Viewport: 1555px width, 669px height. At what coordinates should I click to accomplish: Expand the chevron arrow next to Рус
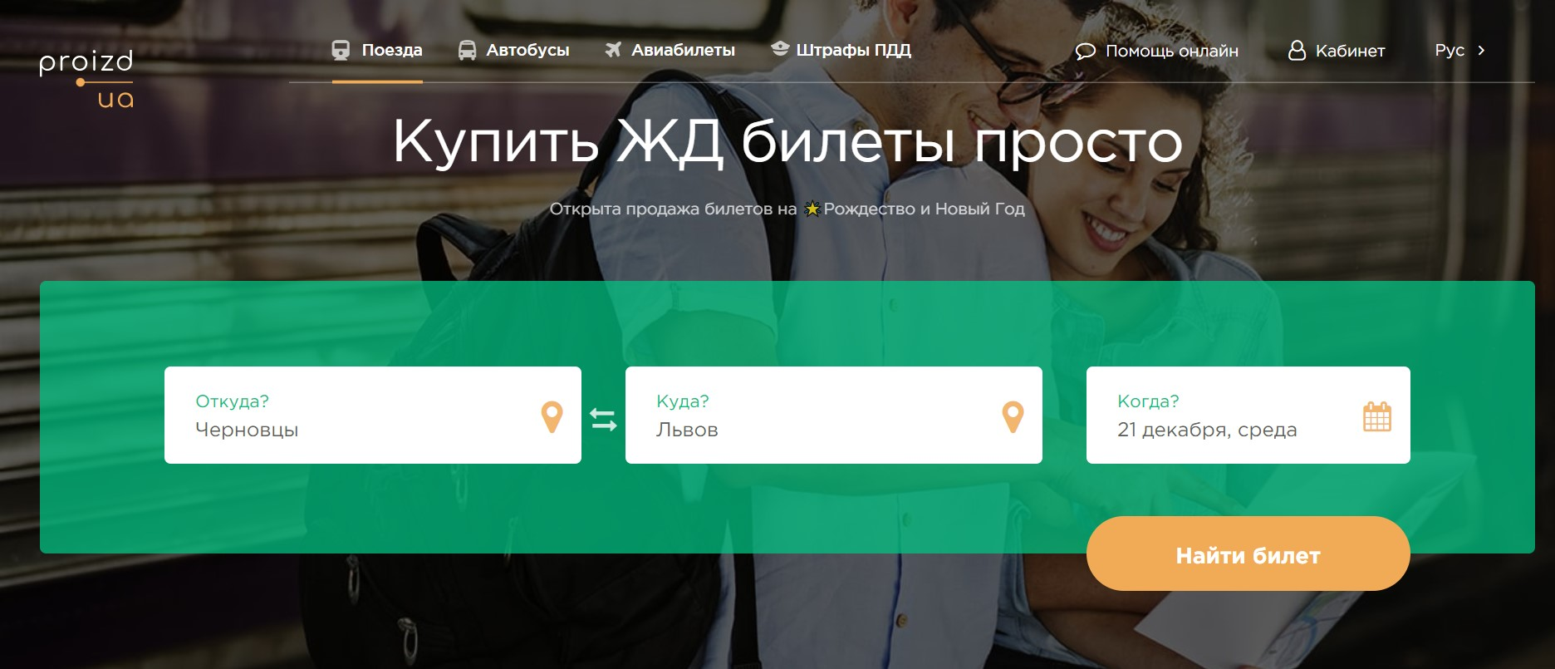pyautogui.click(x=1481, y=51)
